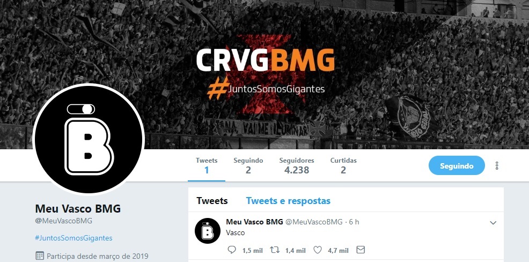Select the Tweets count tab
The image size is (529, 262).
[207, 165]
